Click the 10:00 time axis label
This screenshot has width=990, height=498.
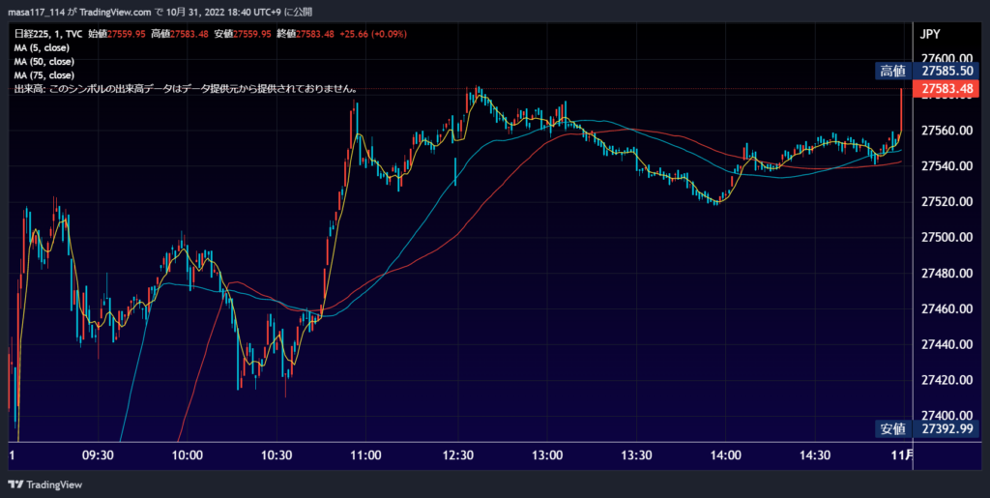click(x=188, y=455)
